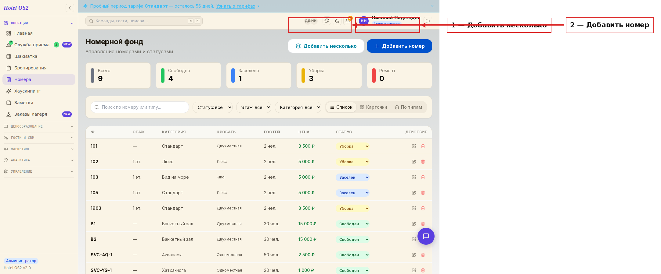Open the Статус: все filter dropdown
This screenshot has width=661, height=274.
point(212,107)
